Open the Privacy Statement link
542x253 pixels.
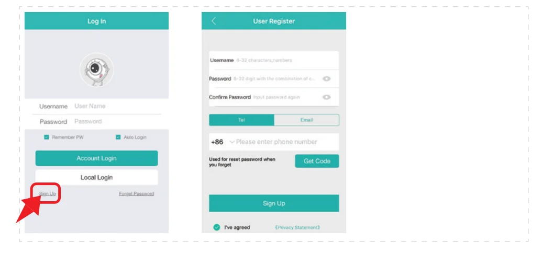tap(297, 227)
